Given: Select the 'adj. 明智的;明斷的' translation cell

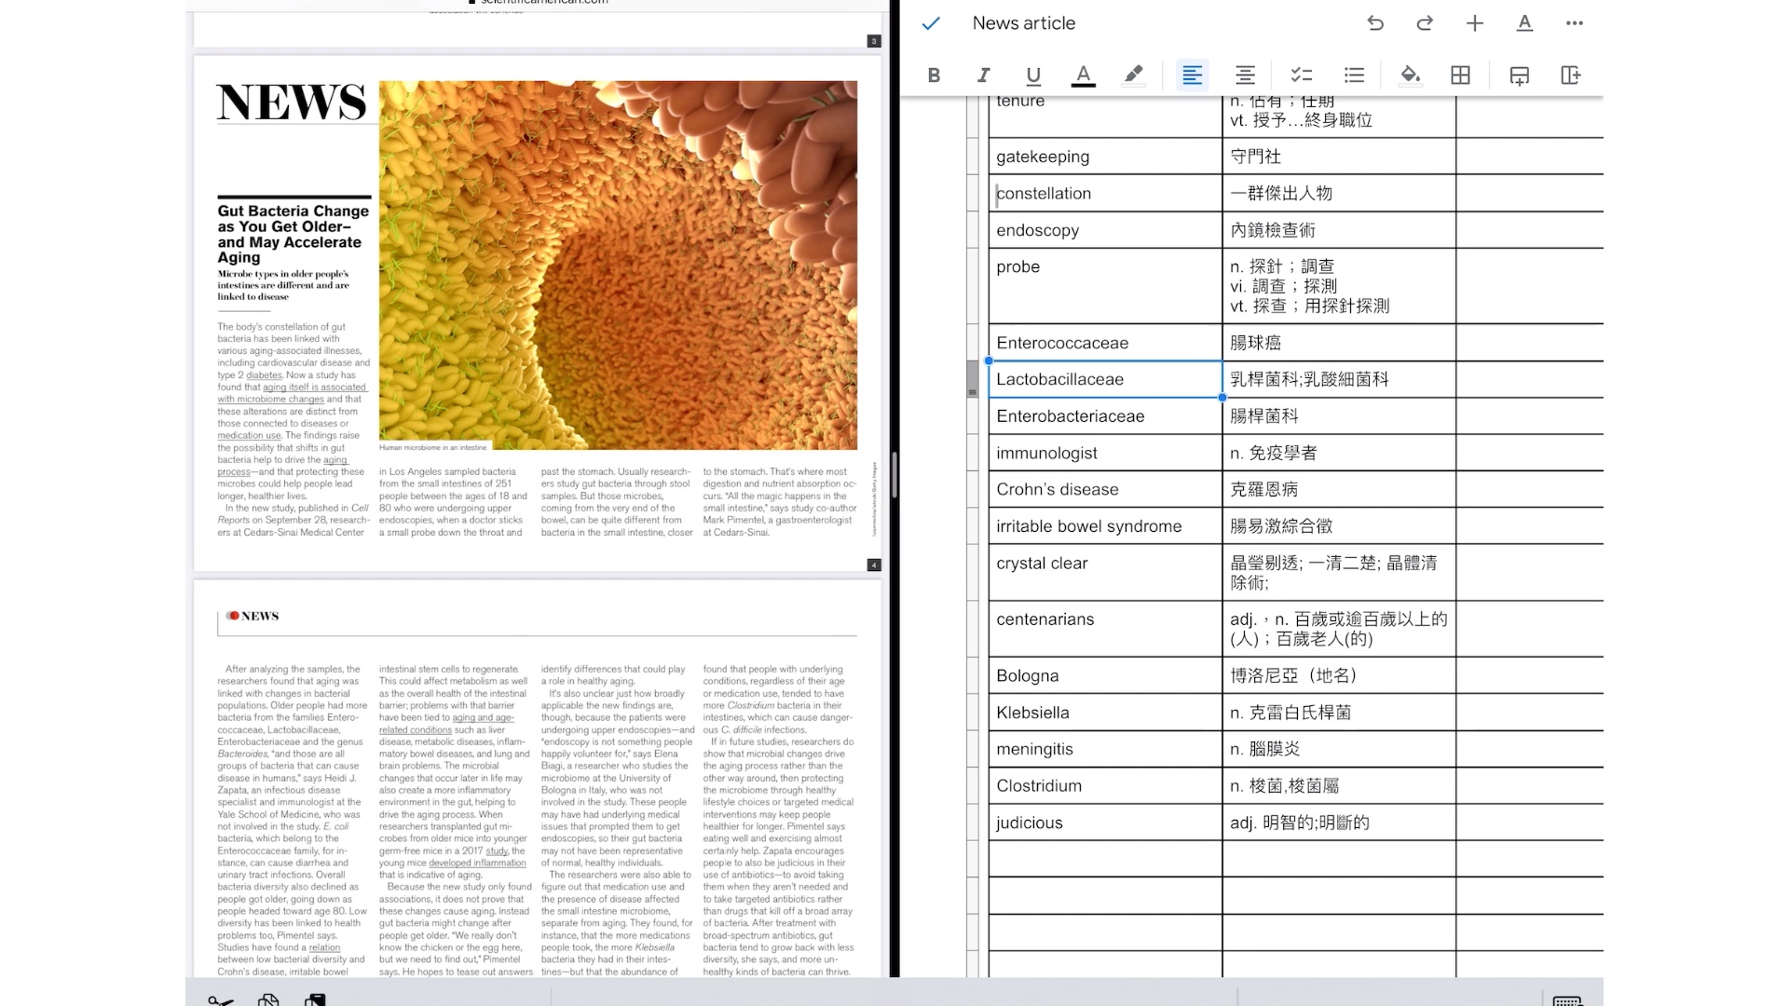Looking at the screenshot, I should coord(1339,822).
